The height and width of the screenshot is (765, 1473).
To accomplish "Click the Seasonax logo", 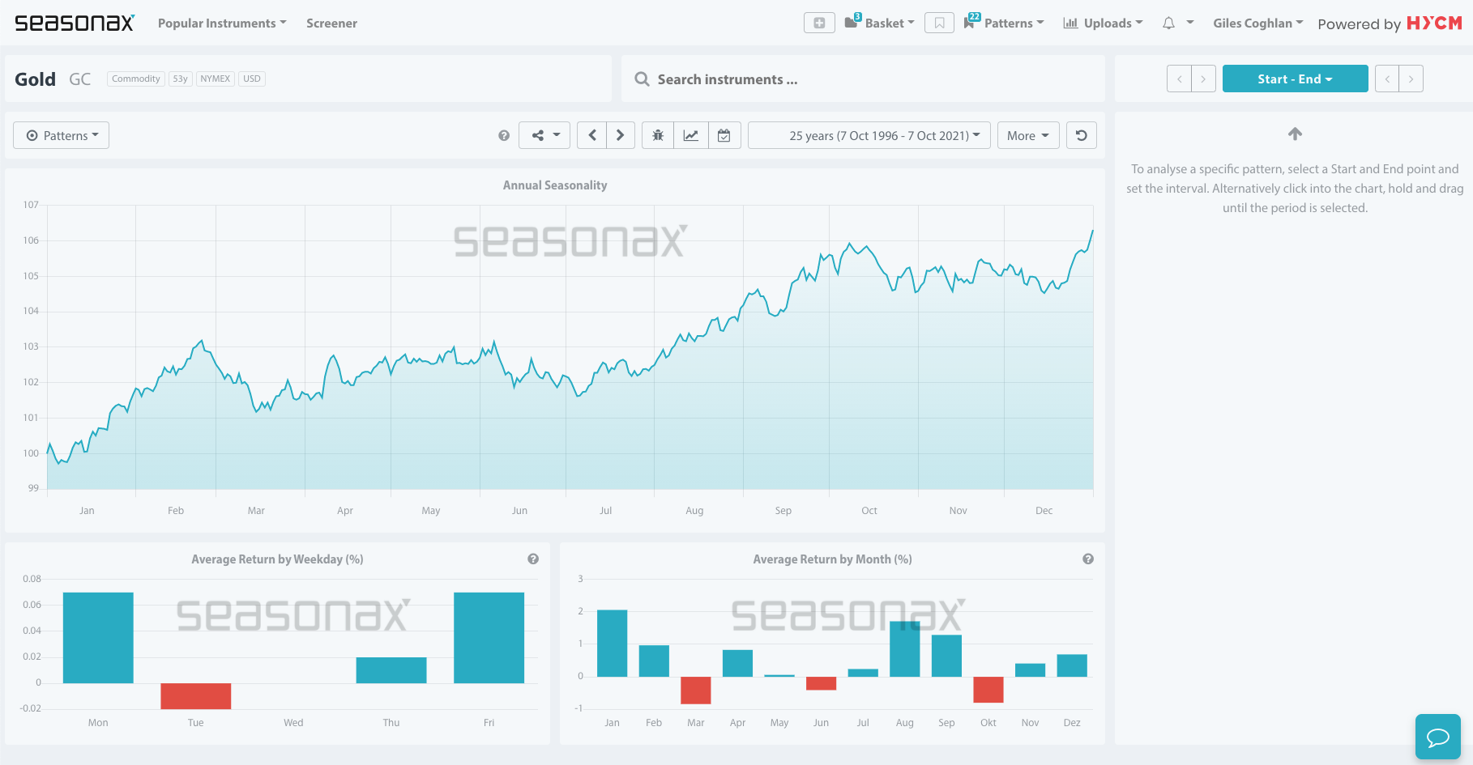I will 75,23.
